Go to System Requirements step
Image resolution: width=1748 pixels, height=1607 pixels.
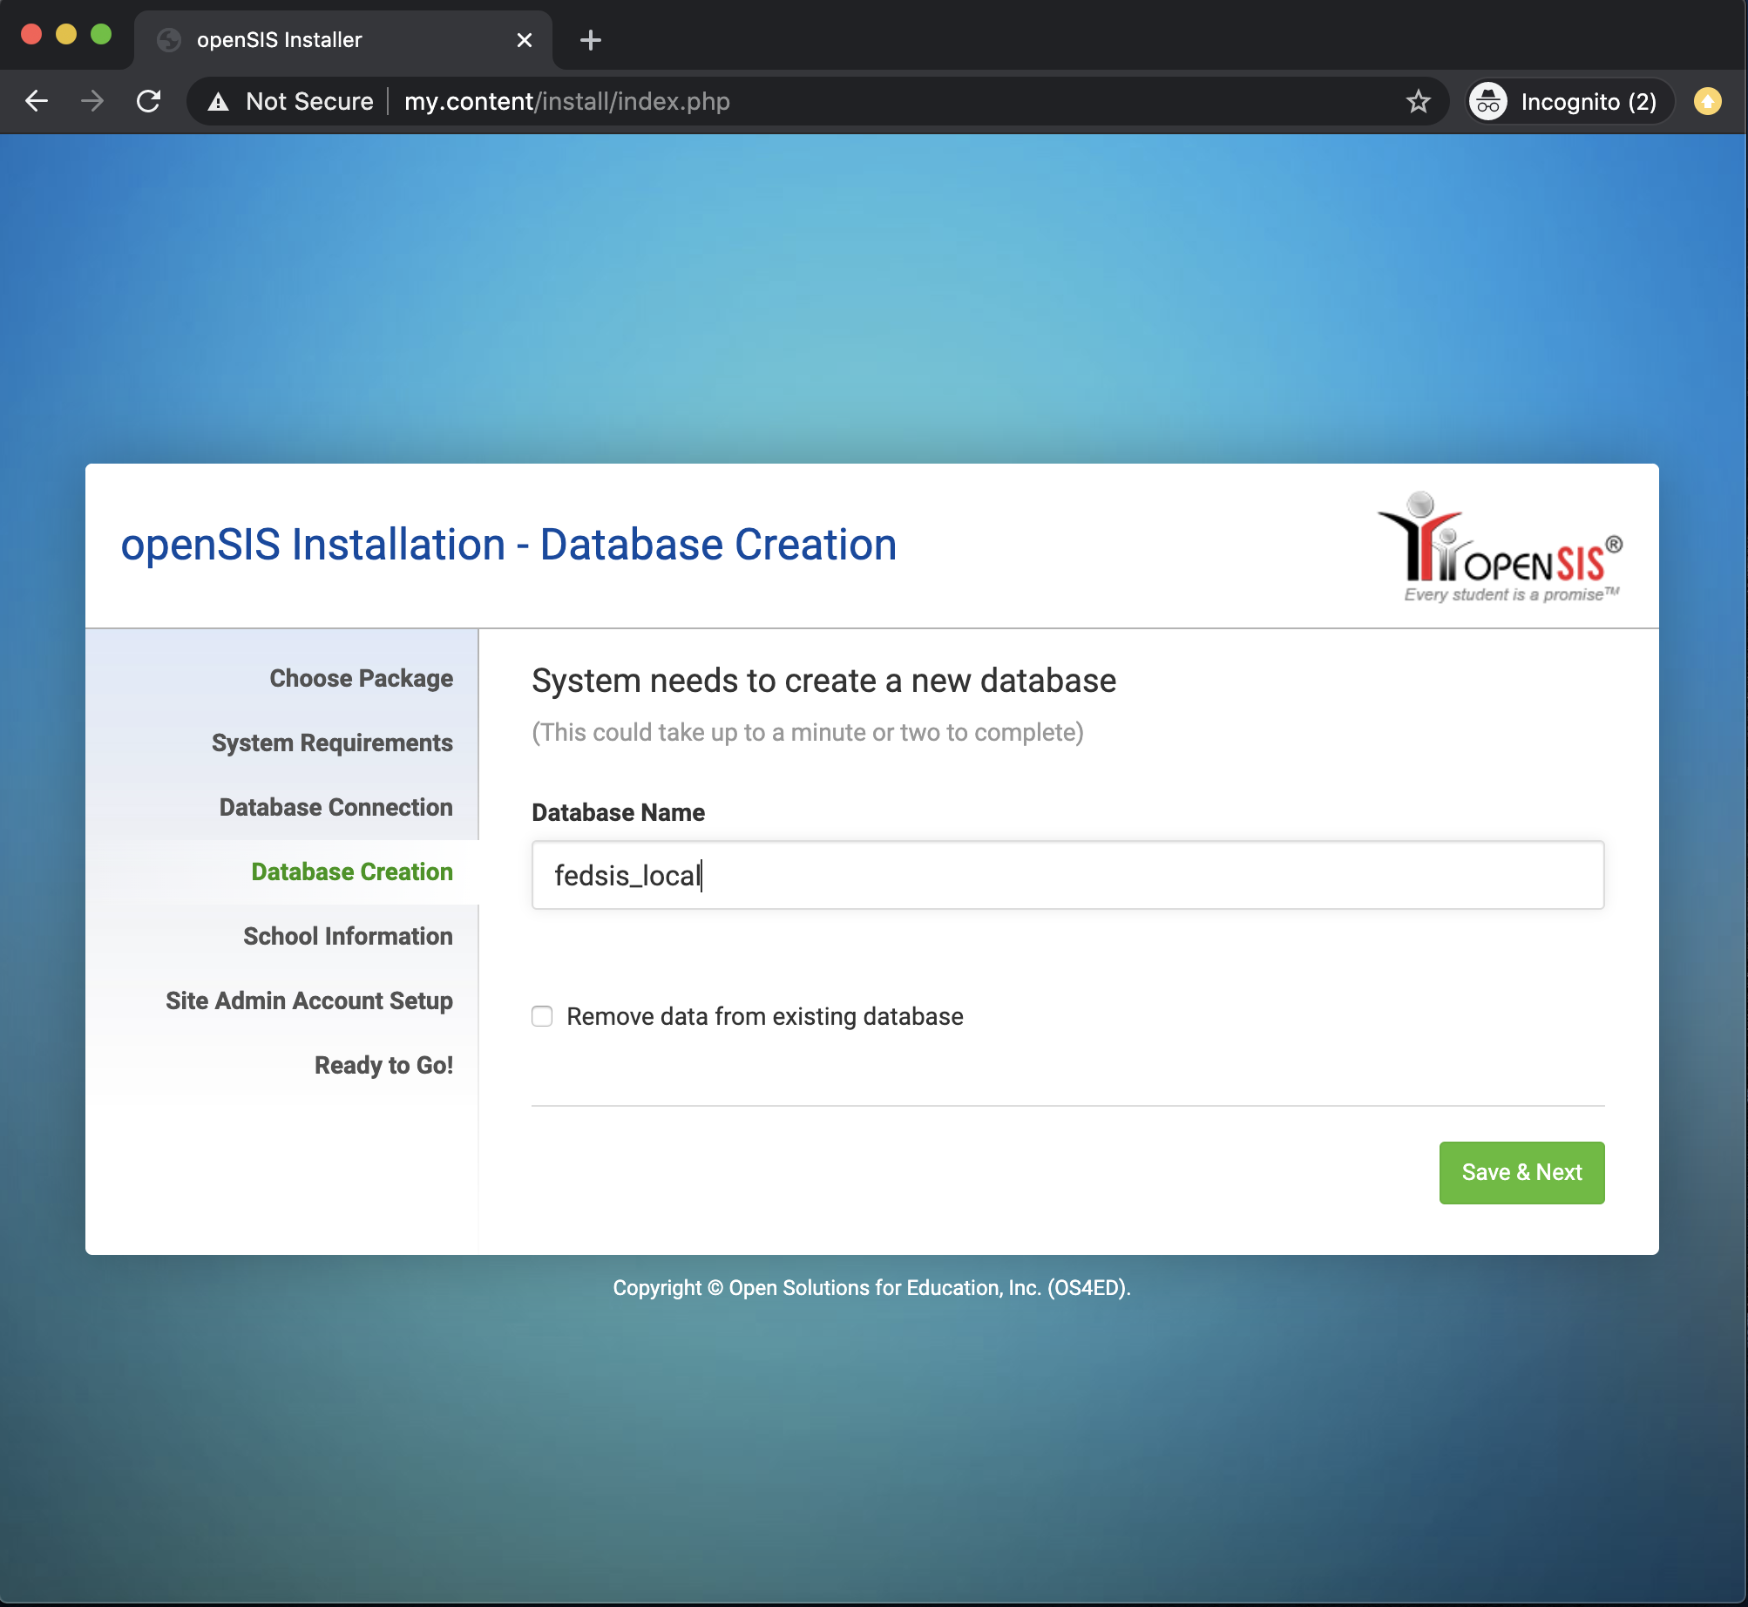[332, 742]
